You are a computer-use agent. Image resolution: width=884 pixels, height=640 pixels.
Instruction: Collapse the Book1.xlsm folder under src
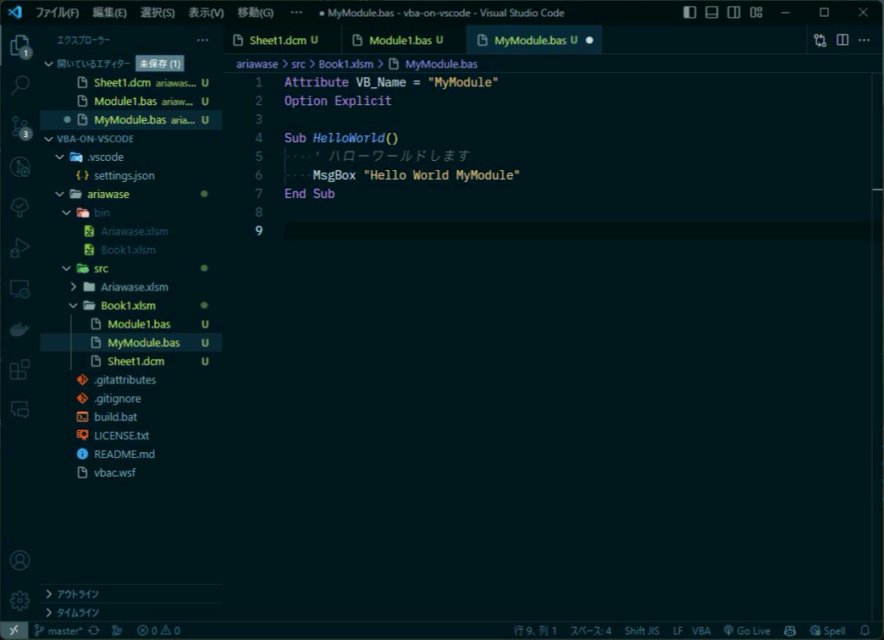(74, 306)
